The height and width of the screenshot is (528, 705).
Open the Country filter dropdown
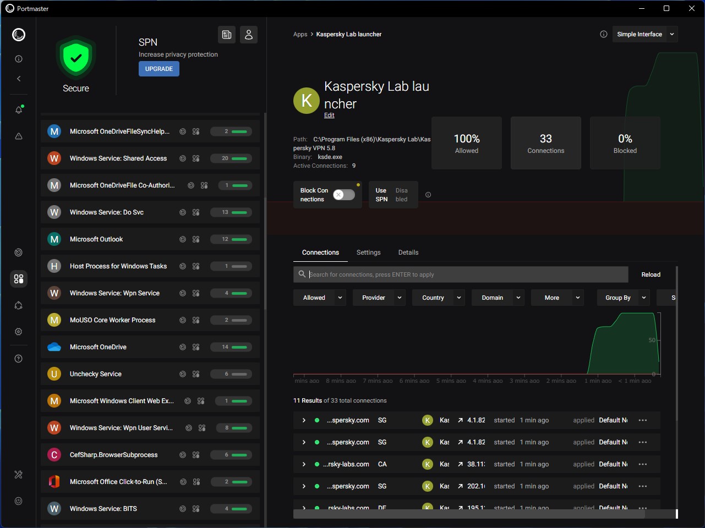pos(439,298)
